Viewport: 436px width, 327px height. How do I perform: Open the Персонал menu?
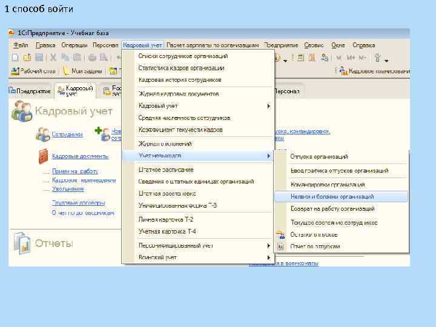tap(105, 45)
